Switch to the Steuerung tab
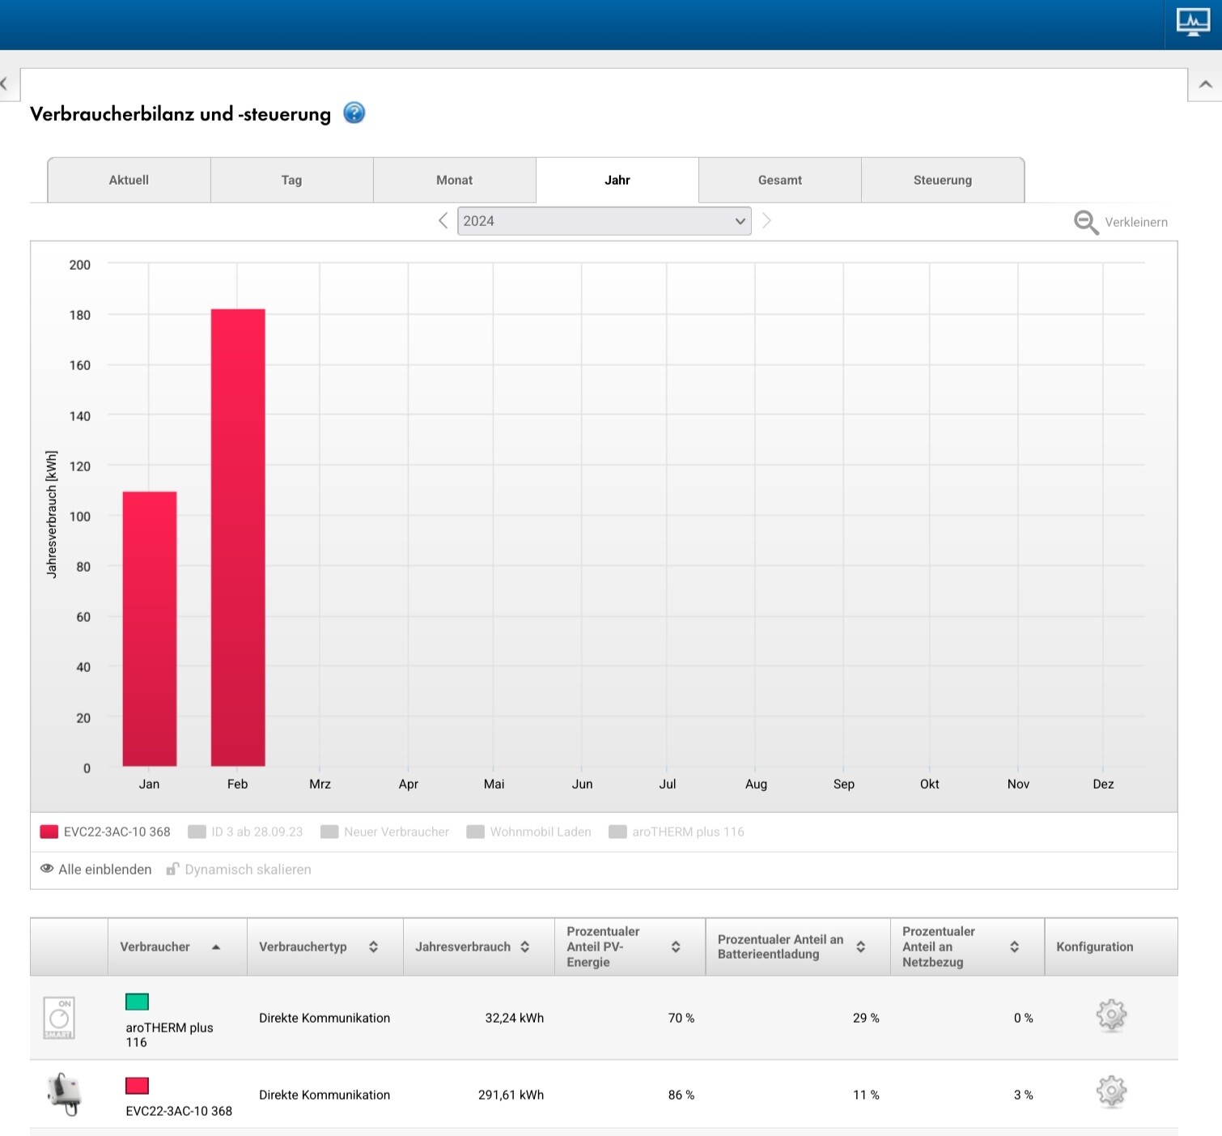1222x1136 pixels. 942,181
